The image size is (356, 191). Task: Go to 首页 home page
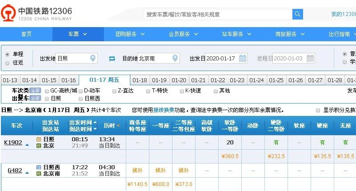pyautogui.click(x=26, y=34)
